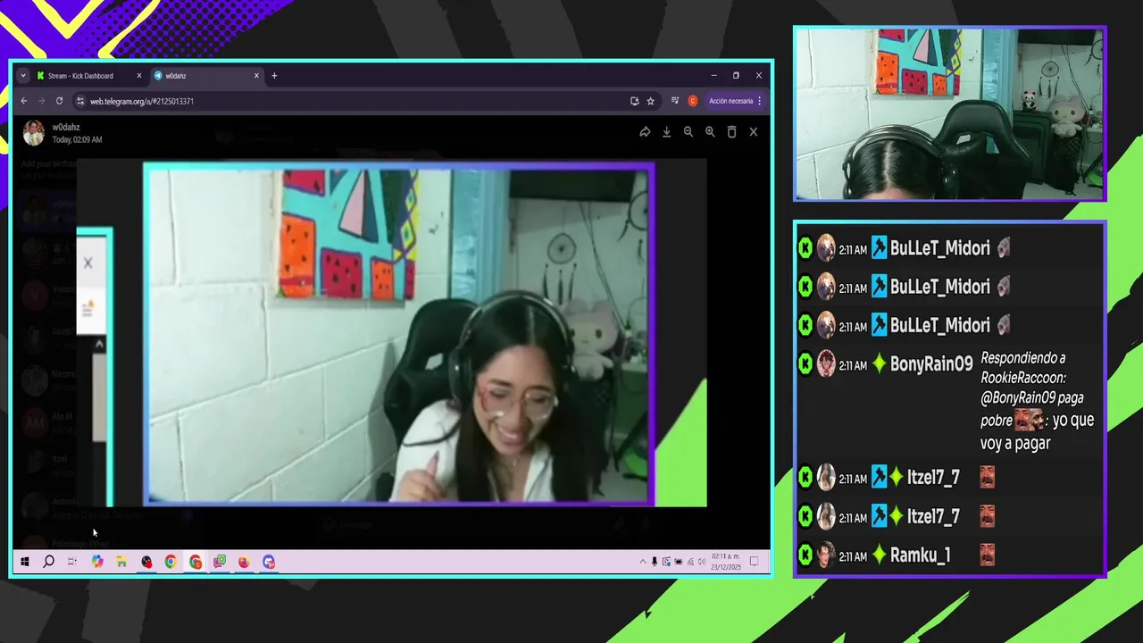View site information for web.telegram.org
1143x643 pixels.
pos(80,101)
